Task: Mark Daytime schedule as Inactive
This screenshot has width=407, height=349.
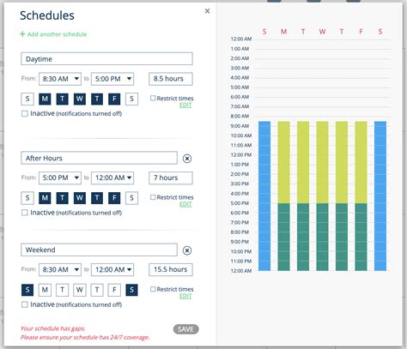Action: tap(25, 114)
